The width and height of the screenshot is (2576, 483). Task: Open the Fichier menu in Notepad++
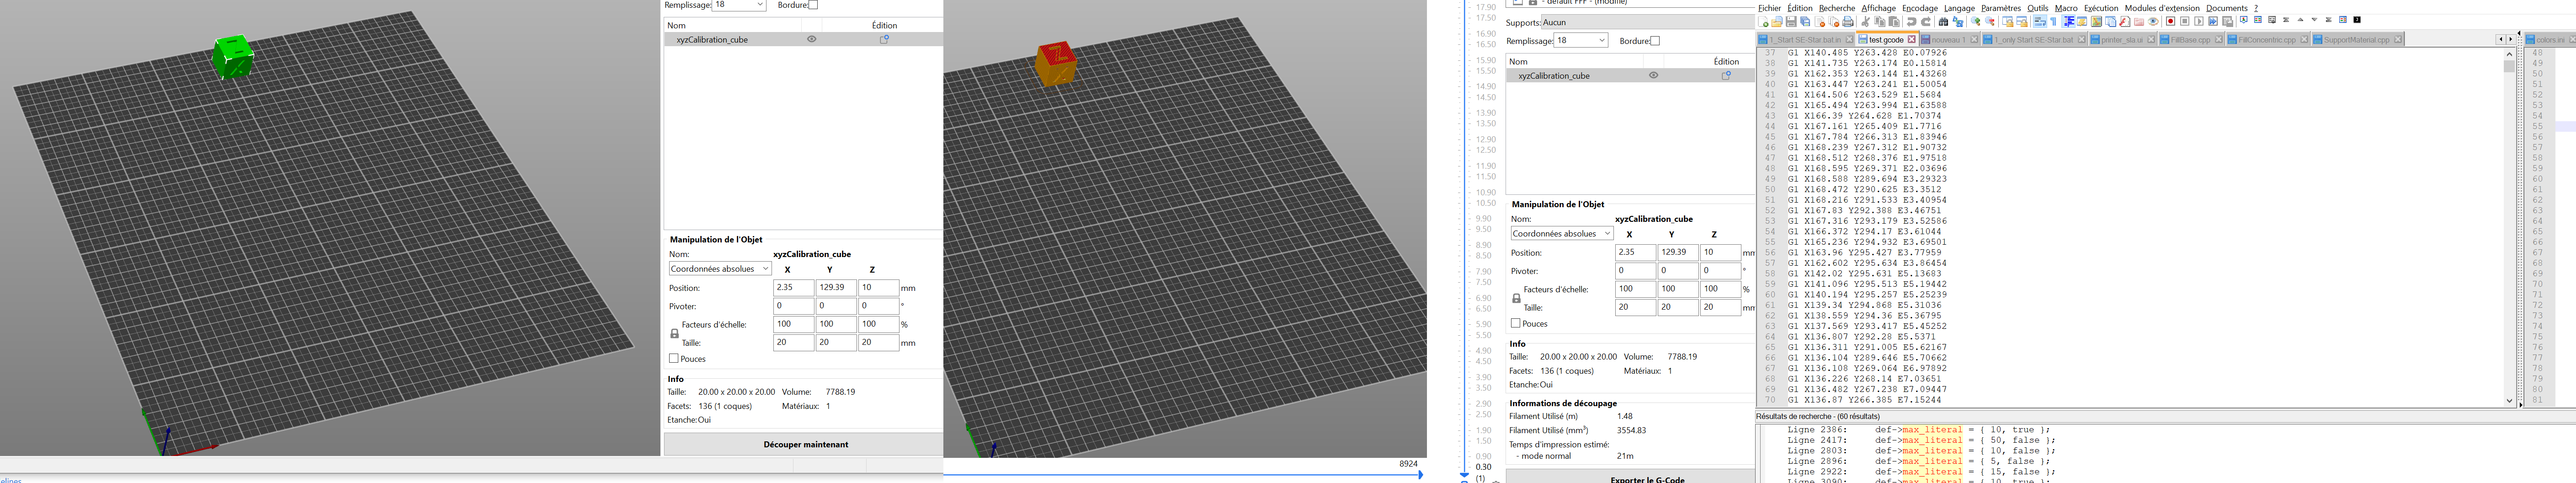pyautogui.click(x=1770, y=8)
